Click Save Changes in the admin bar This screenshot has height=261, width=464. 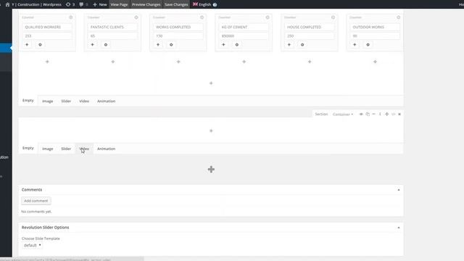(176, 4)
